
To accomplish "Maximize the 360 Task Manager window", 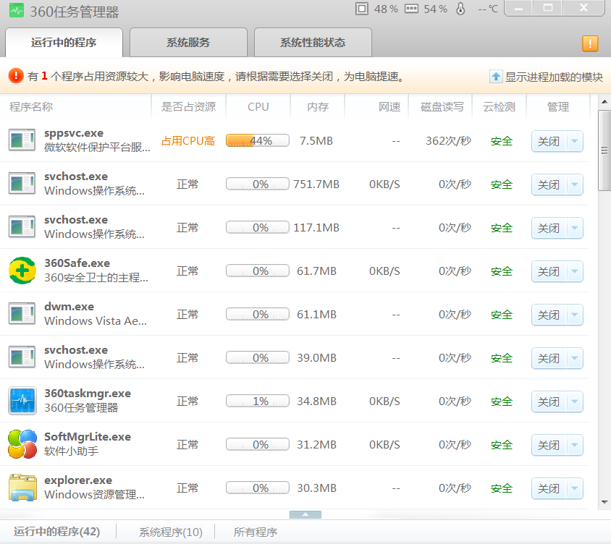I will (548, 9).
